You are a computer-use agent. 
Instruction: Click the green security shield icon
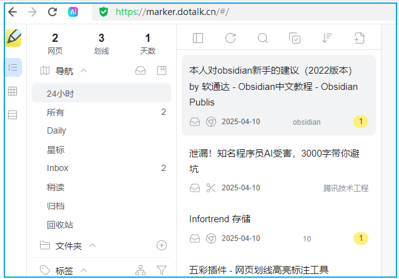104,12
